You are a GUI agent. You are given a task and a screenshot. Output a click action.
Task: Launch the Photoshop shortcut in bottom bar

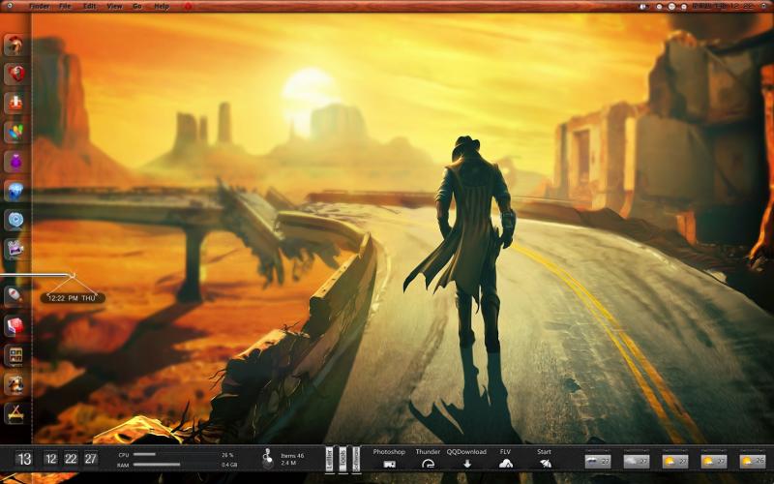click(x=390, y=464)
